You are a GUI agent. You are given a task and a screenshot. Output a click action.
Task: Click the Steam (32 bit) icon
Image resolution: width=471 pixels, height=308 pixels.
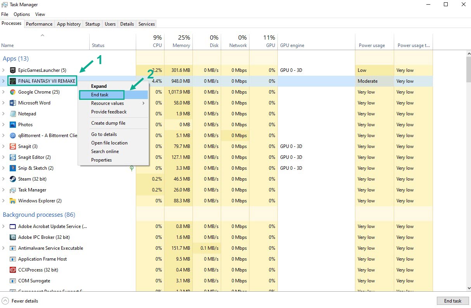12,179
